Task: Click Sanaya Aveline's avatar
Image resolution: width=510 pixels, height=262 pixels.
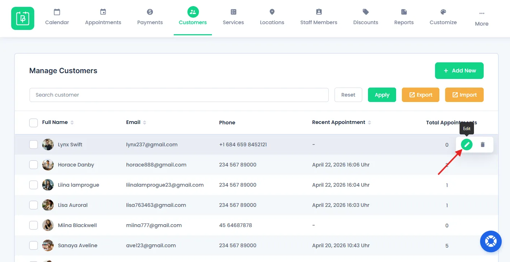Action: 48,245
